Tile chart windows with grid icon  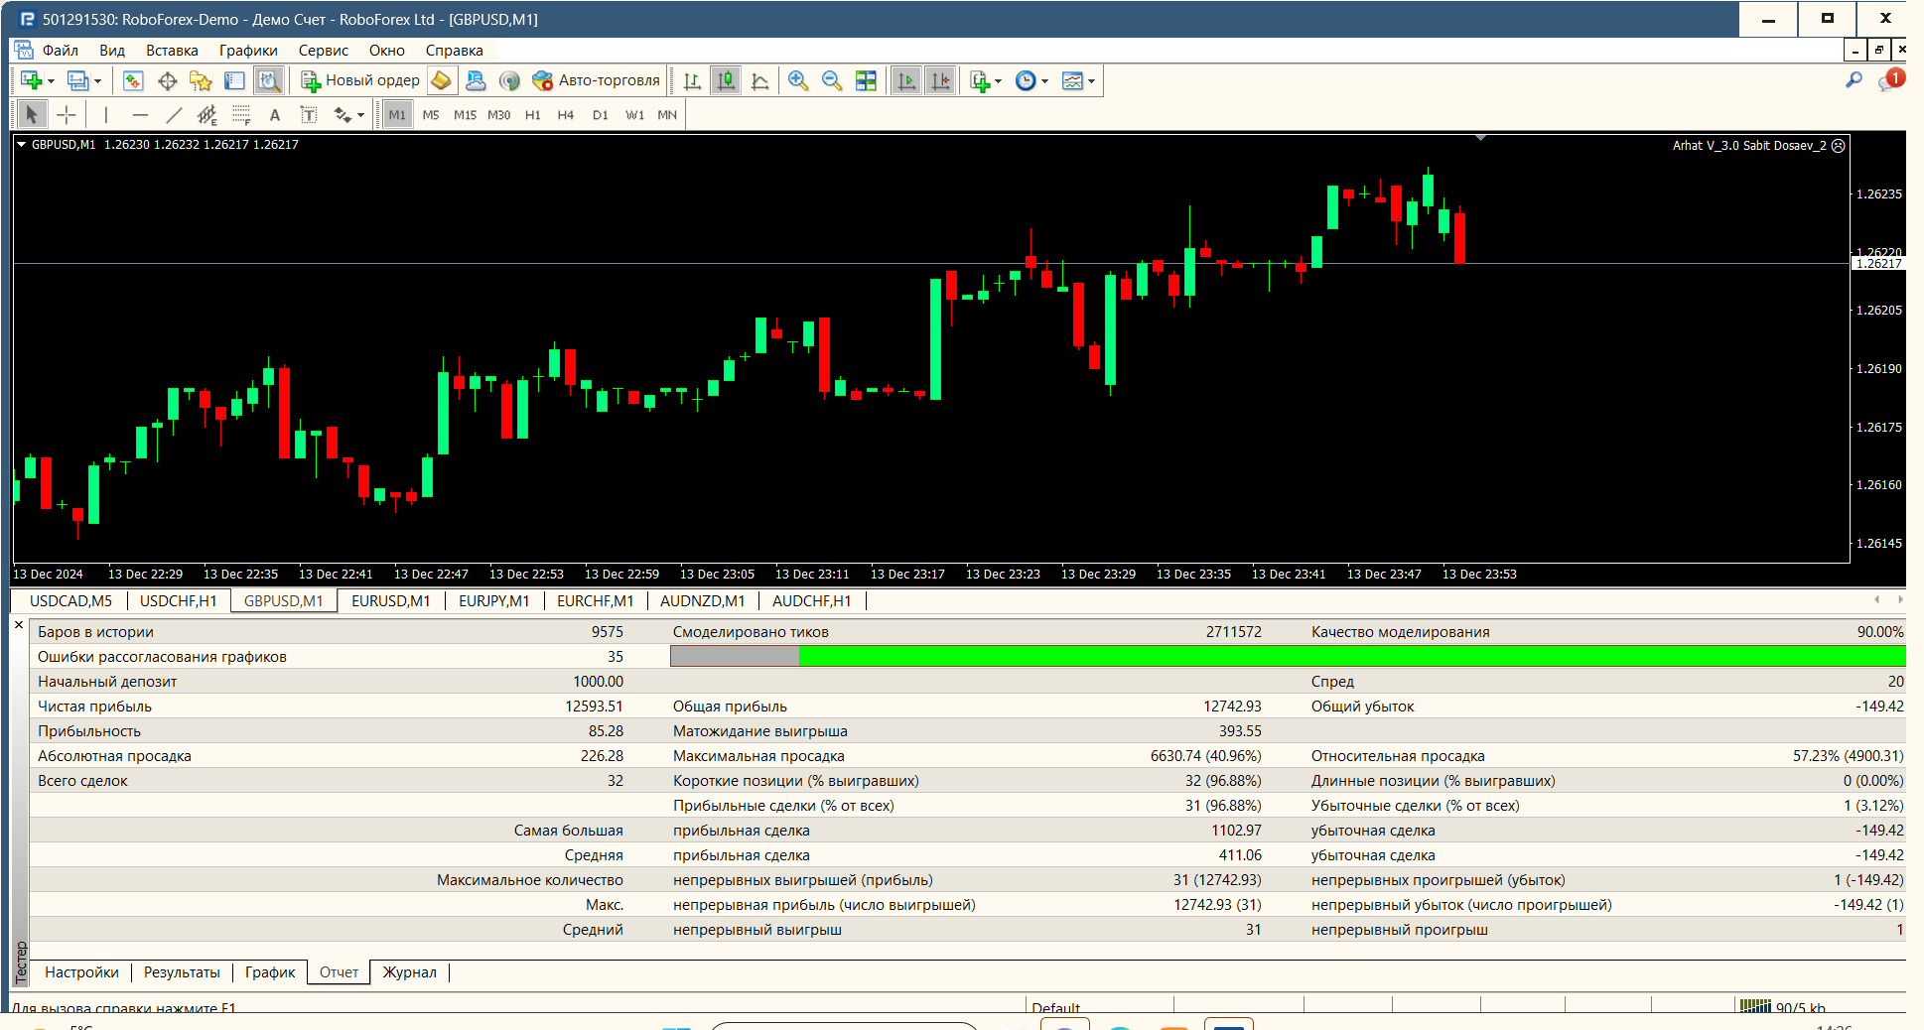point(866,81)
